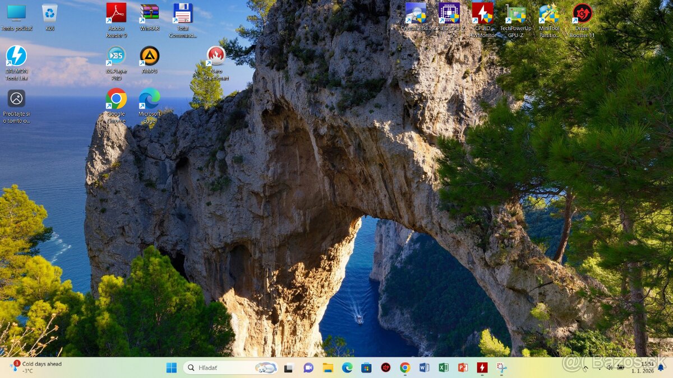
Task: Launch Excel from the taskbar
Action: tap(443, 368)
